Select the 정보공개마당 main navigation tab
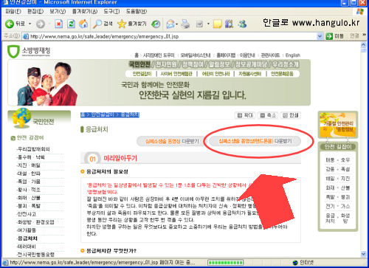 point(251,64)
